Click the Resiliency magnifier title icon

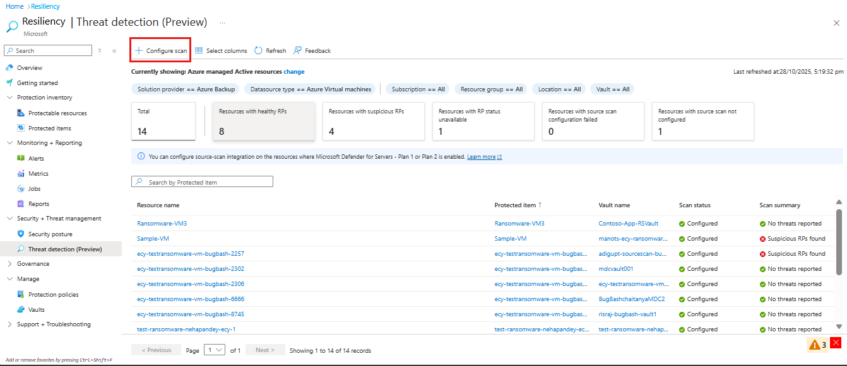[12, 26]
